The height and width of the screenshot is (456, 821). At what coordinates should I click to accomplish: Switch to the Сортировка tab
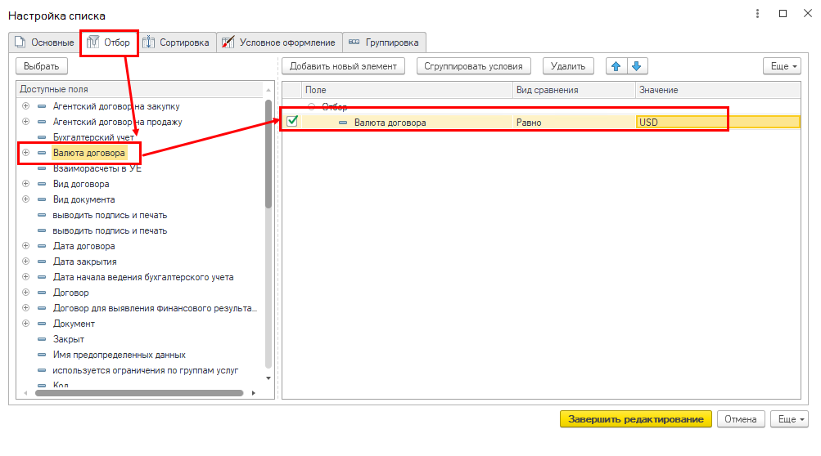pos(177,42)
